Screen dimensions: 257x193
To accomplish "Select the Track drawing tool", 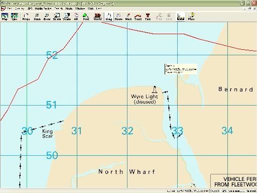I will point(138,17).
